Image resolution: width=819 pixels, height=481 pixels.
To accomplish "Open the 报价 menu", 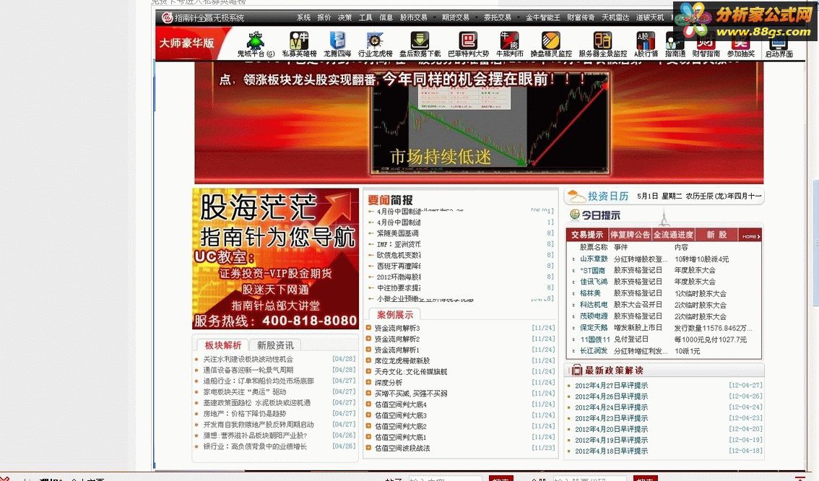I will pyautogui.click(x=324, y=17).
